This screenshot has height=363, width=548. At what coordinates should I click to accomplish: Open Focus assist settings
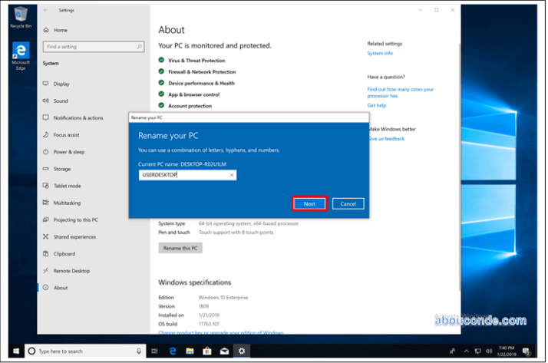coord(66,134)
